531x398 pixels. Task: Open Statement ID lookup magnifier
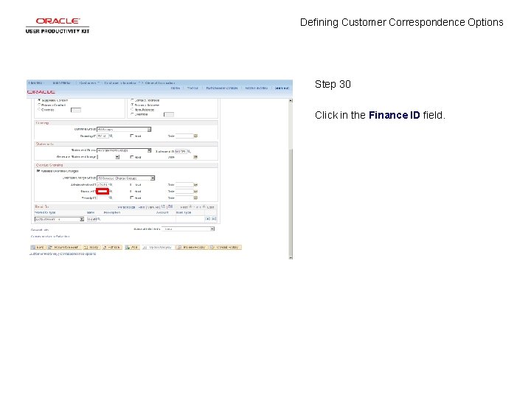[189, 151]
